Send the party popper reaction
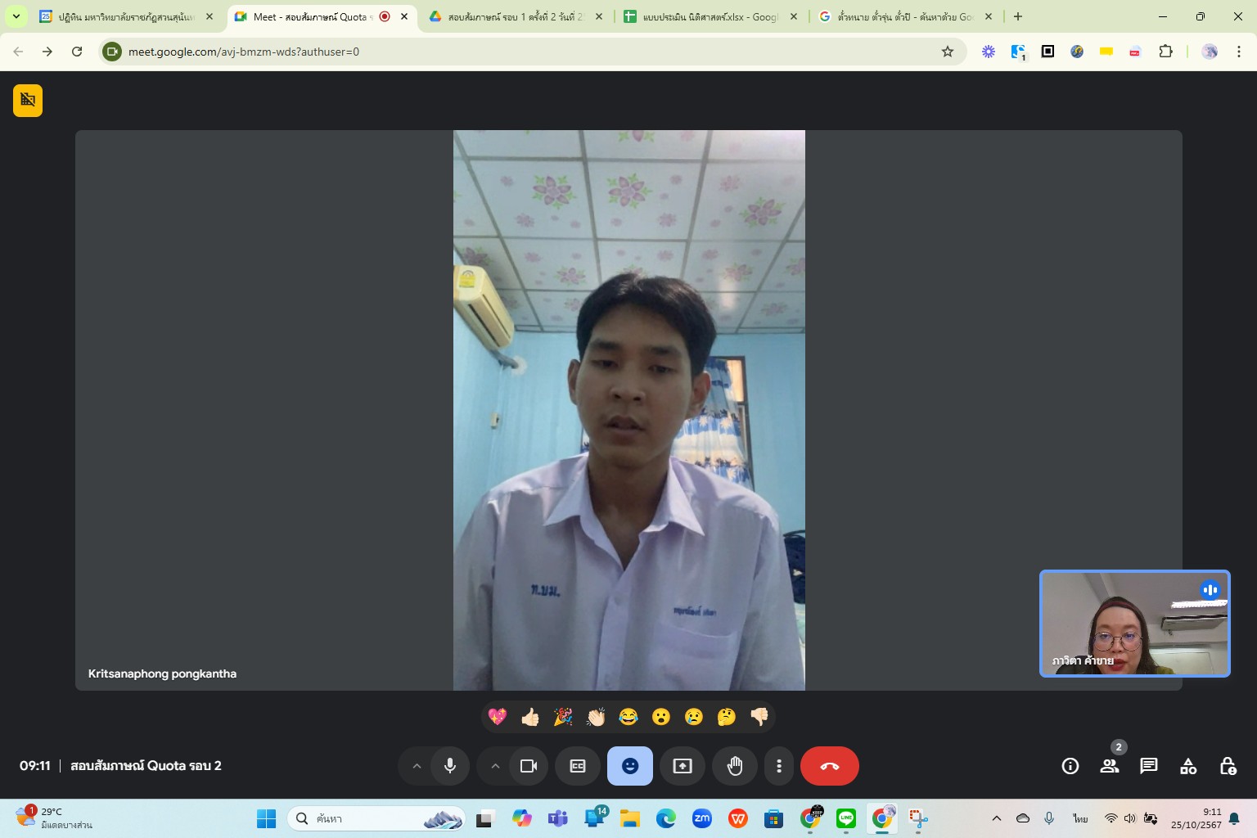This screenshot has height=838, width=1257. click(563, 718)
